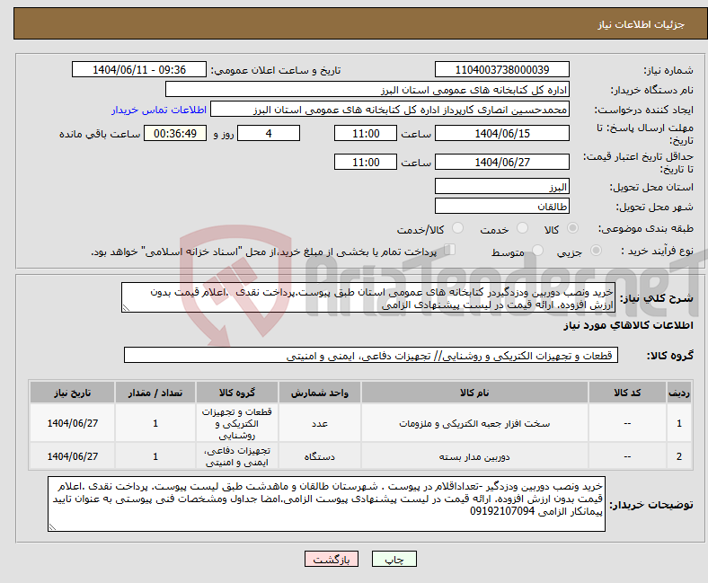Select the «کالا» category radio button
708x583 pixels.
tap(574, 229)
